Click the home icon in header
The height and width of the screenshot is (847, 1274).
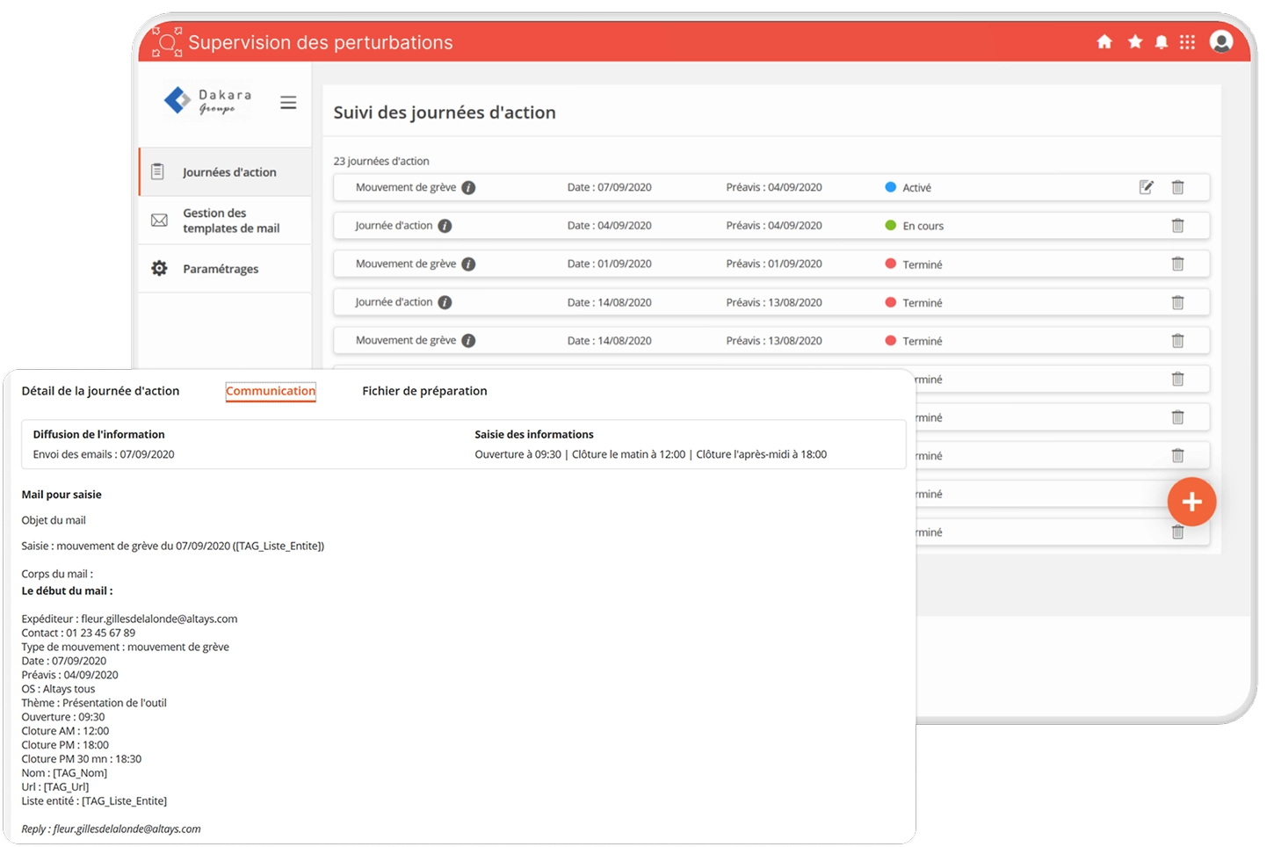point(1104,42)
